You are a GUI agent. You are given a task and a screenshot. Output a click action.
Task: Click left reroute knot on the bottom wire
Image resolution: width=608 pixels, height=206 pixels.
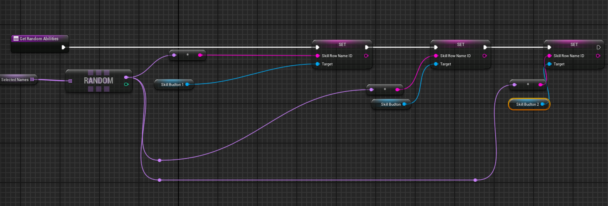pyautogui.click(x=160, y=180)
